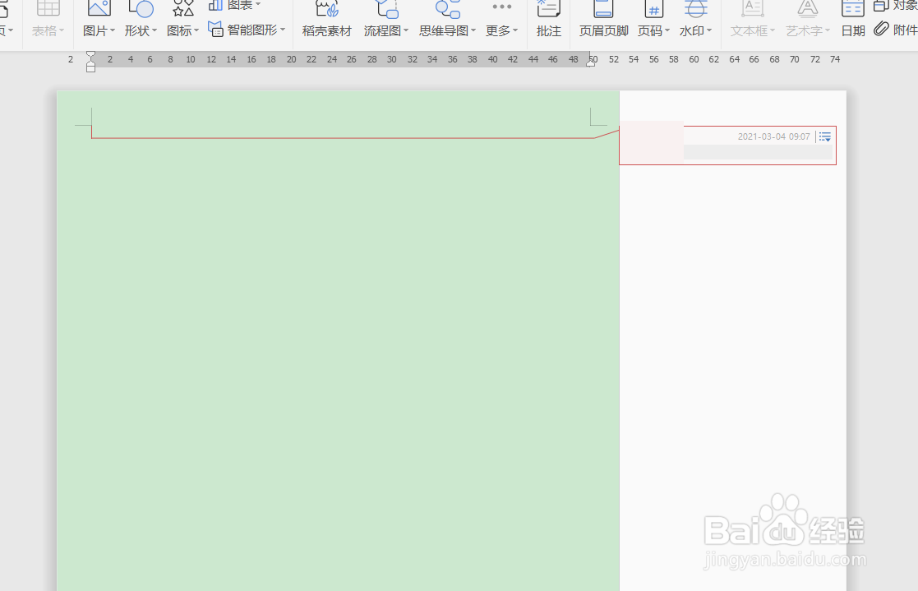Image resolution: width=918 pixels, height=591 pixels.
Task: Insert a 流程图 flowchart
Action: (385, 19)
